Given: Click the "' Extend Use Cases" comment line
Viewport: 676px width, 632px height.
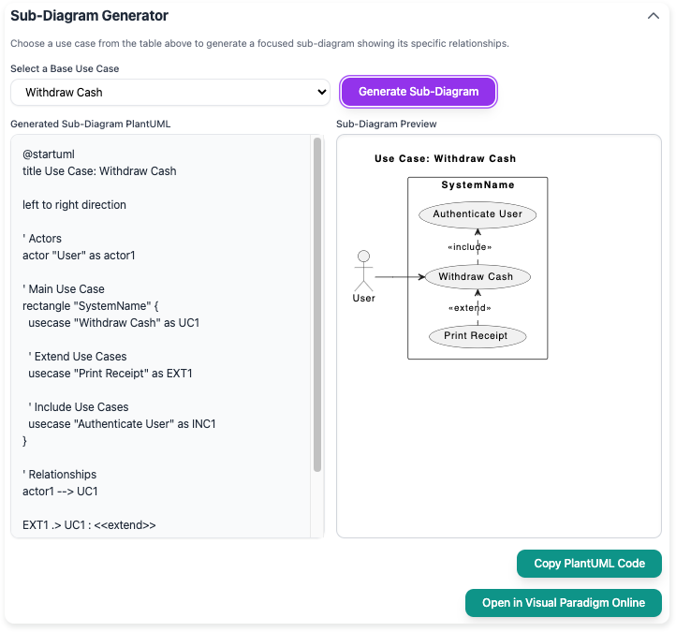Looking at the screenshot, I should (78, 357).
